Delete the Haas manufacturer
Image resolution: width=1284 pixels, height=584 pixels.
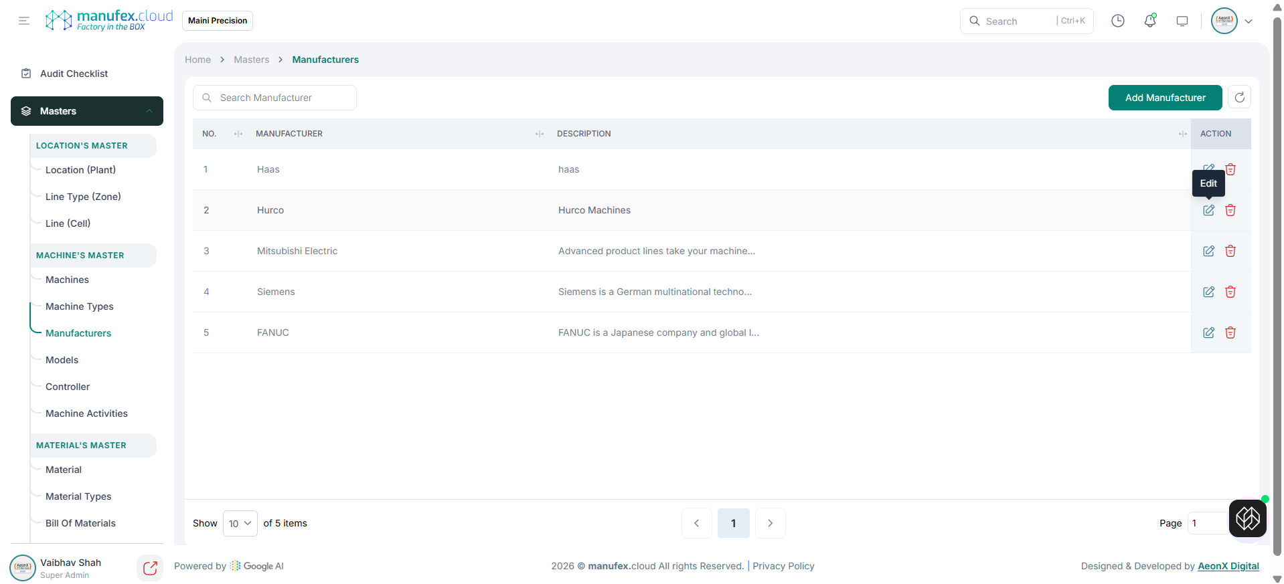1230,169
